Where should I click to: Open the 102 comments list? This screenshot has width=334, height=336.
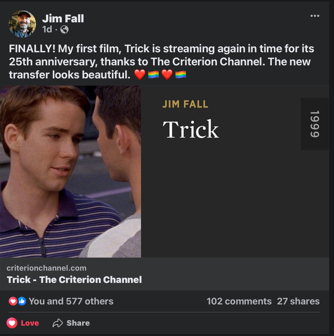point(239,301)
